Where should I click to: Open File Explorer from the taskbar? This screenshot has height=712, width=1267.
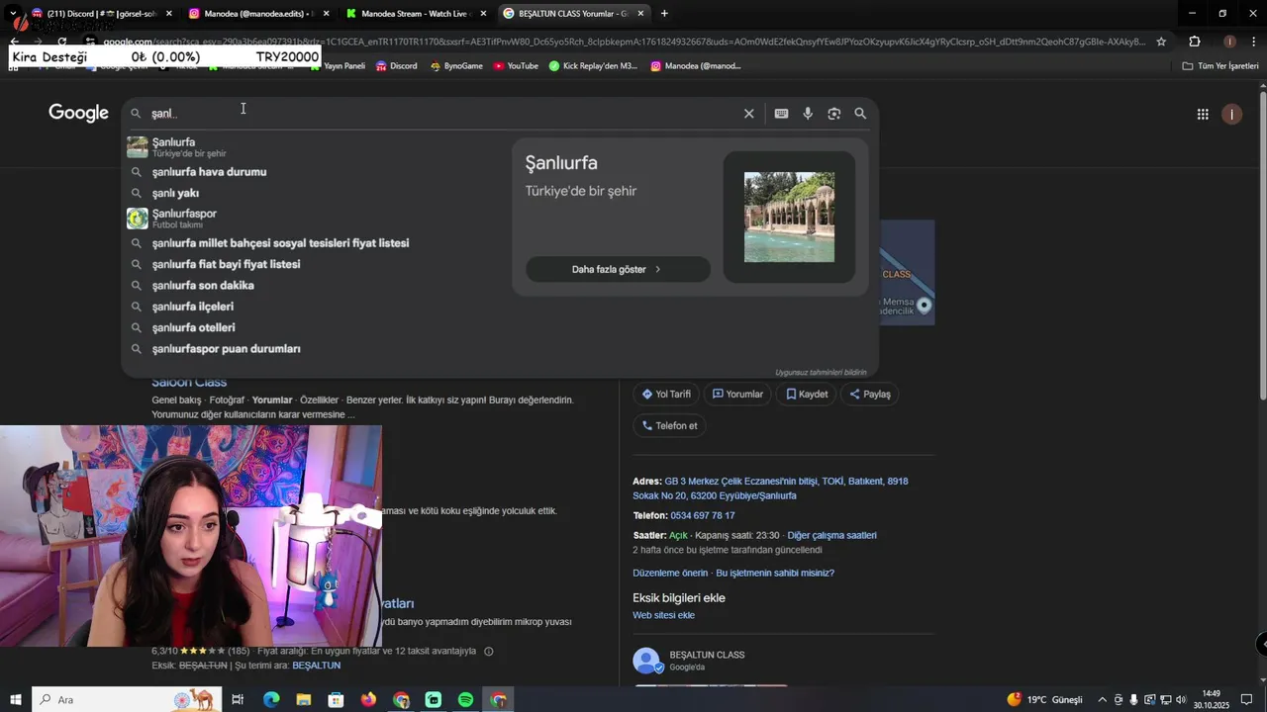click(x=304, y=700)
